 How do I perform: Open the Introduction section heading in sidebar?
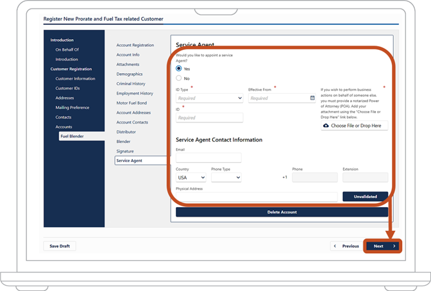pyautogui.click(x=62, y=40)
